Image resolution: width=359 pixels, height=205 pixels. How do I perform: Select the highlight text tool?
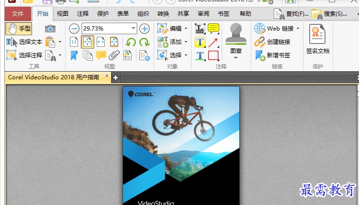click(x=200, y=42)
